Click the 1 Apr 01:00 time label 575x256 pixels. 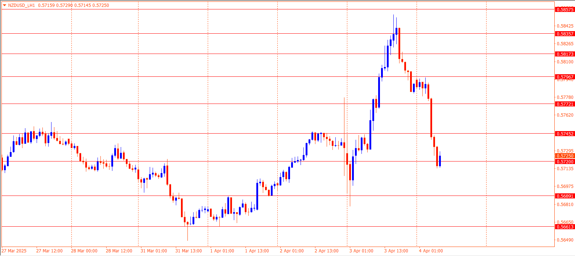click(222, 251)
